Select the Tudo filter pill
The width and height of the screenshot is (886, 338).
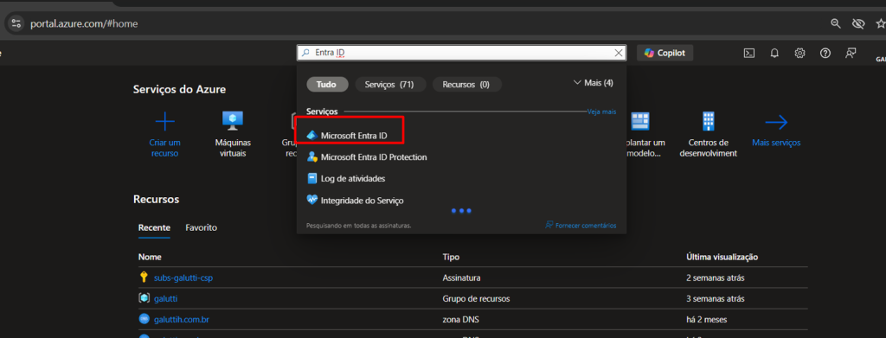click(x=327, y=85)
